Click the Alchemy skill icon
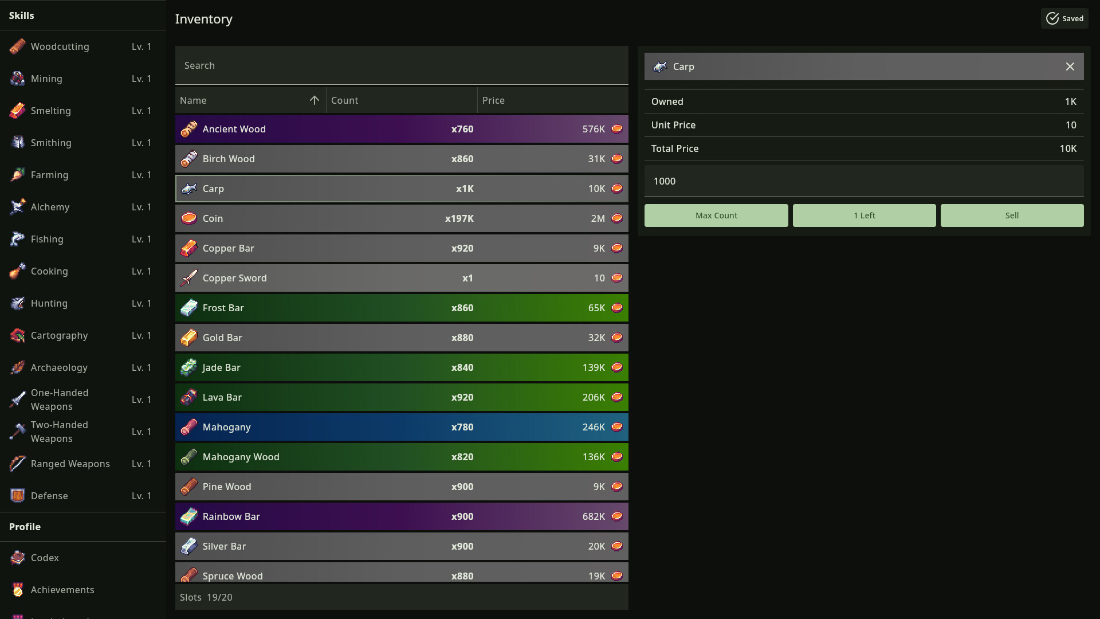Viewport: 1100px width, 619px height. (x=18, y=207)
